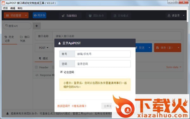The width and height of the screenshot is (190, 119).
Task: Close the ApiPOST window
Action: pos(184,2)
